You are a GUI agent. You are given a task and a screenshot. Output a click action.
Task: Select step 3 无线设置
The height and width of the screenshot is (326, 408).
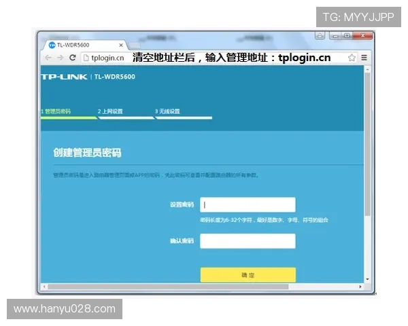pos(167,111)
